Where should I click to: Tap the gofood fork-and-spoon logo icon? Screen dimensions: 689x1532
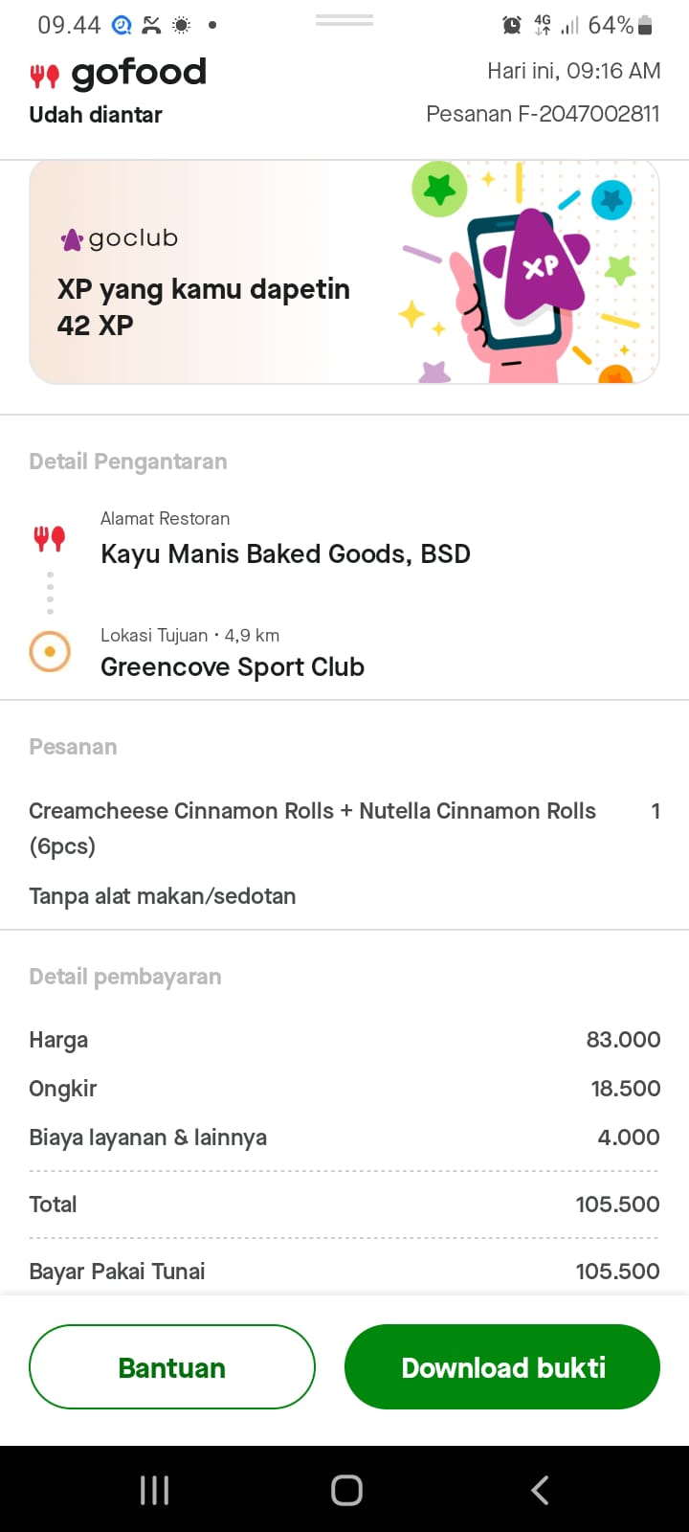point(44,76)
